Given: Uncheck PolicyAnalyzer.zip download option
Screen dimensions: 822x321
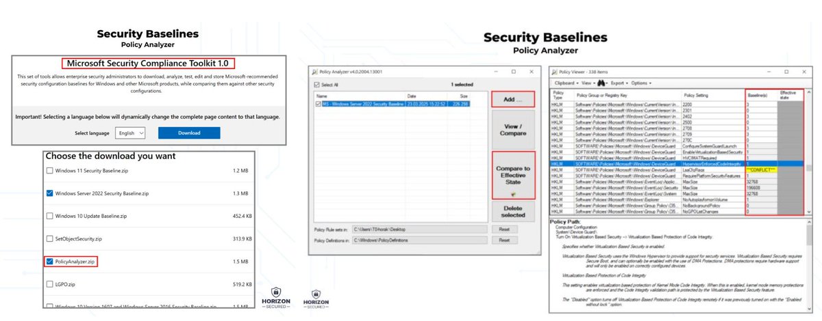Looking at the screenshot, I should click(49, 262).
